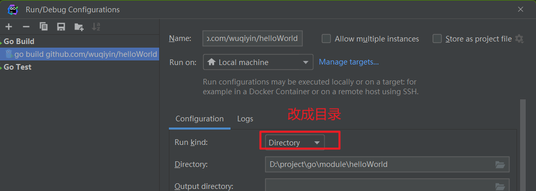Browse for Output directory with folder icon
This screenshot has width=536, height=191.
(x=500, y=186)
